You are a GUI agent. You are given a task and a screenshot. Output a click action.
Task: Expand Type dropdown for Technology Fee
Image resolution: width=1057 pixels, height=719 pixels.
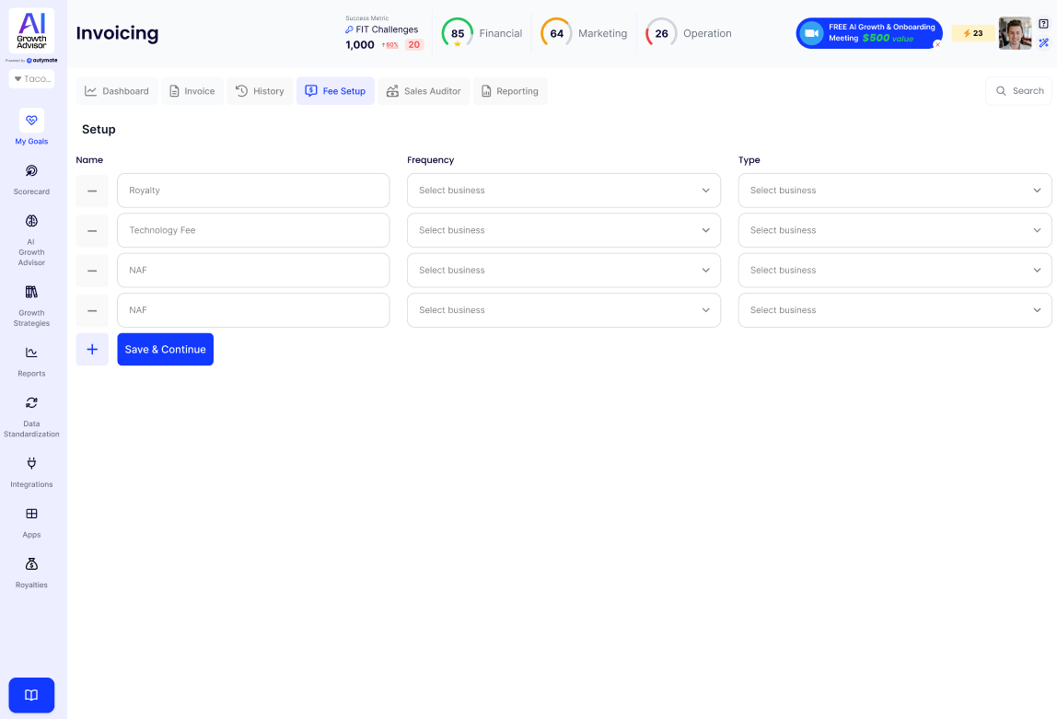coord(894,230)
